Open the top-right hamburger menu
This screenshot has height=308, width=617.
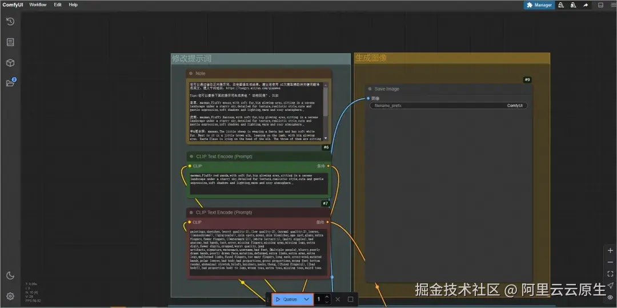click(612, 5)
